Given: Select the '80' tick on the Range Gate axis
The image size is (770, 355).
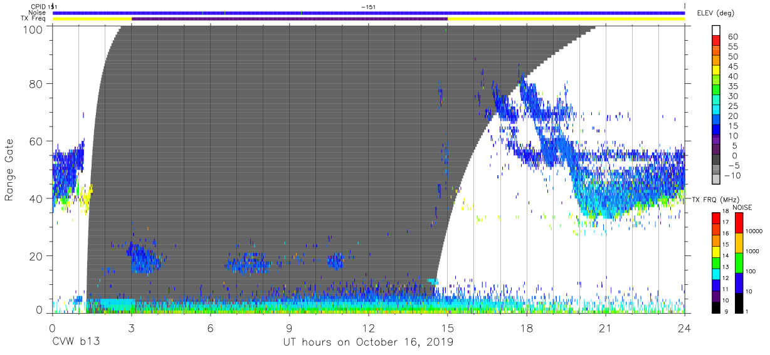Looking at the screenshot, I should tap(36, 83).
